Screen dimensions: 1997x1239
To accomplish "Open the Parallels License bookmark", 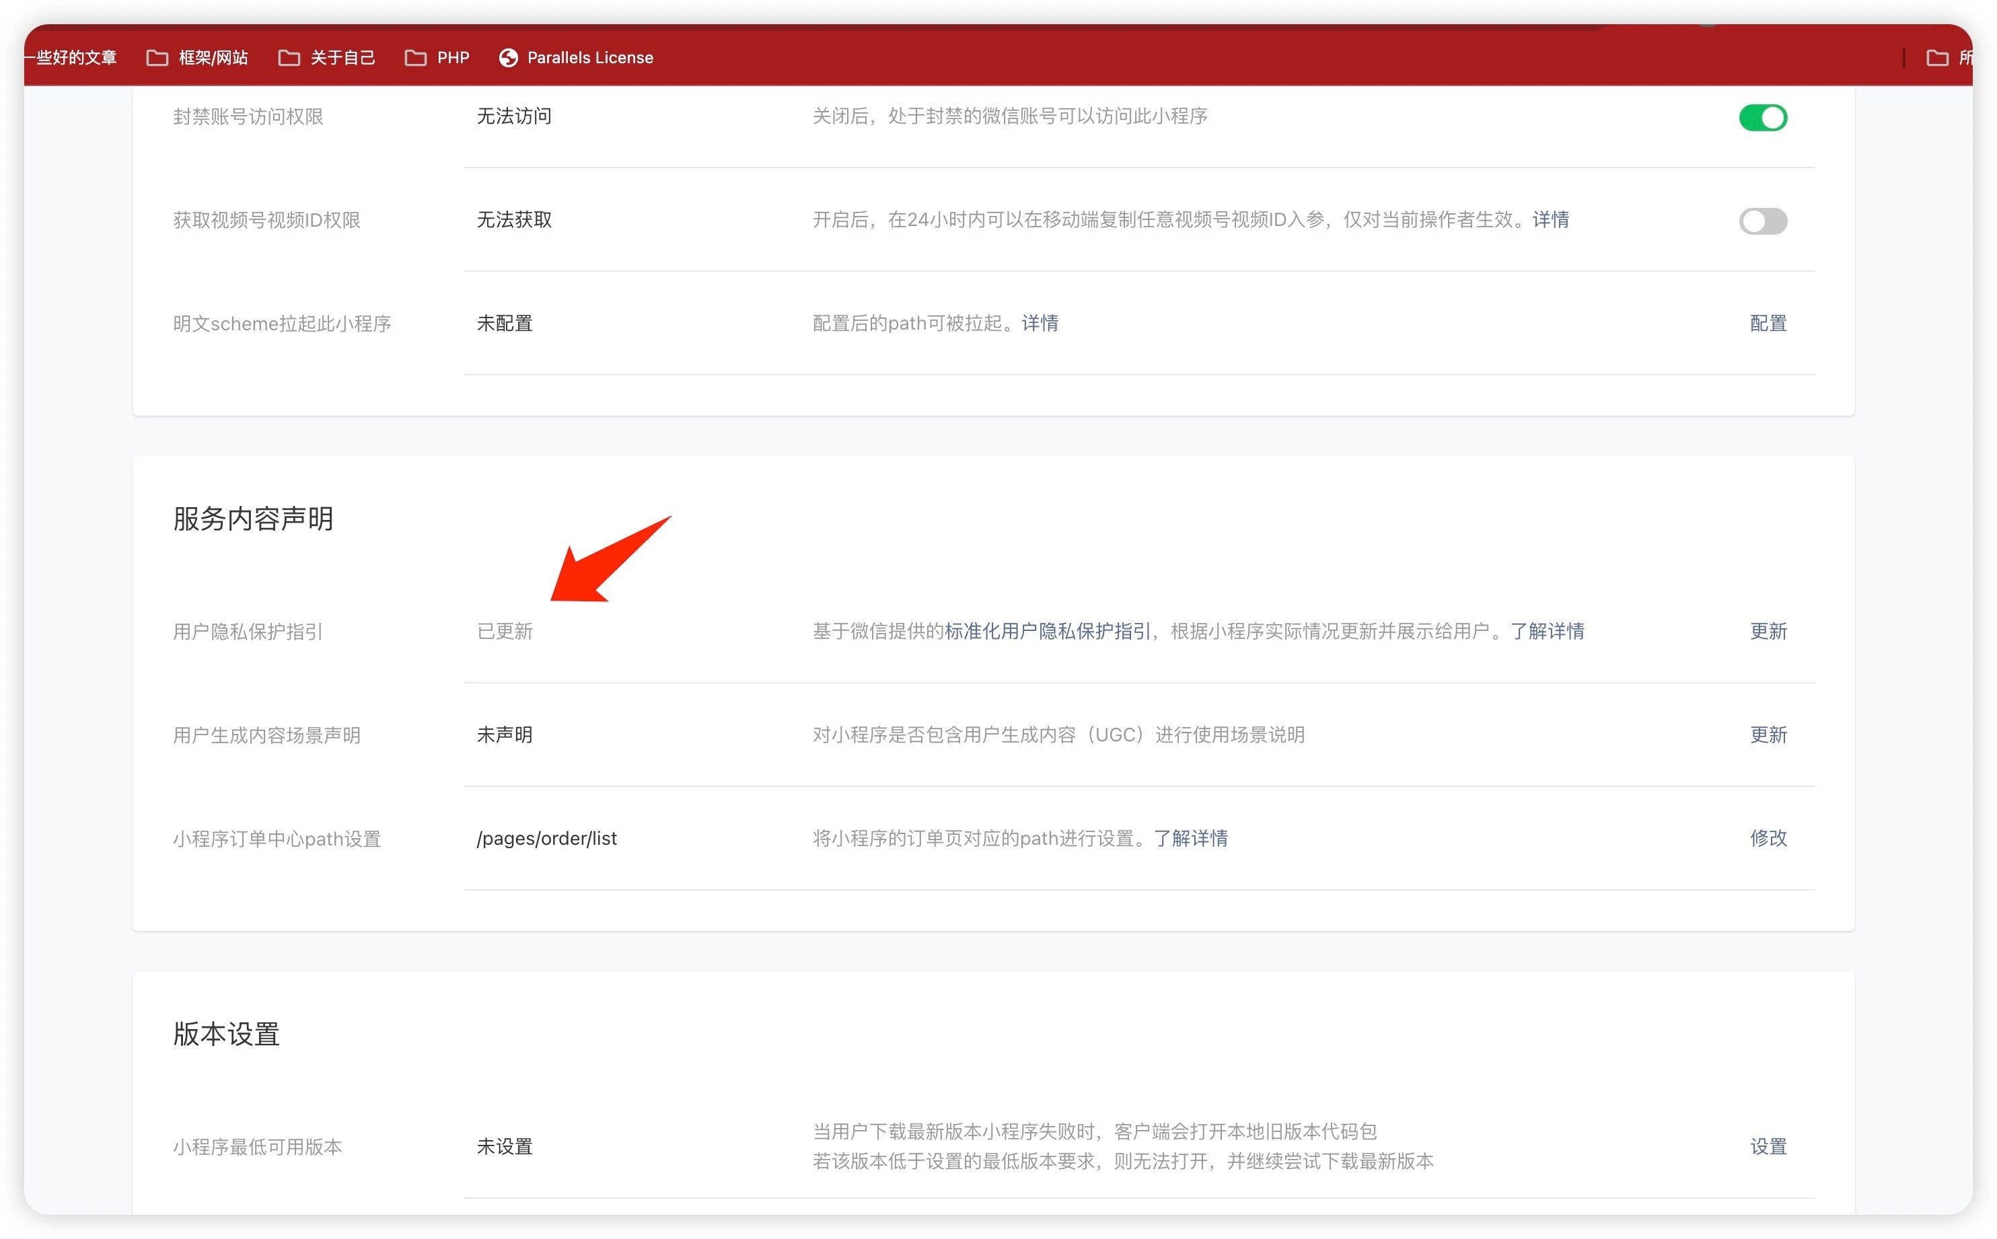I will click(576, 57).
